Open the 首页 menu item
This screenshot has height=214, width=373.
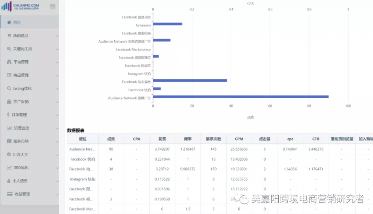click(30, 22)
